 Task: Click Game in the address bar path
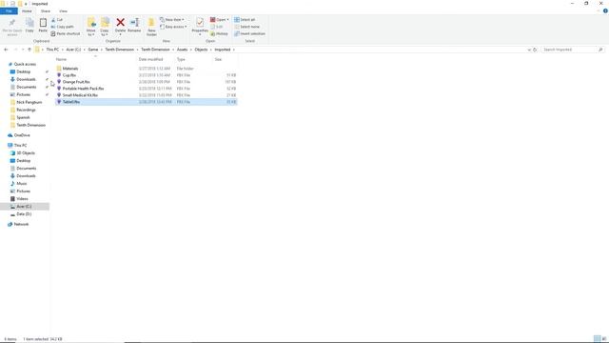[93, 50]
